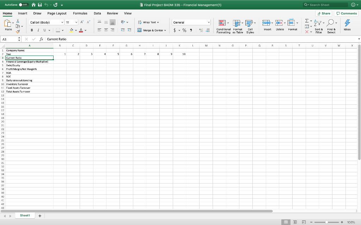Image resolution: width=361 pixels, height=225 pixels.
Task: Click the yellow fill color swatch
Action: (71, 30)
